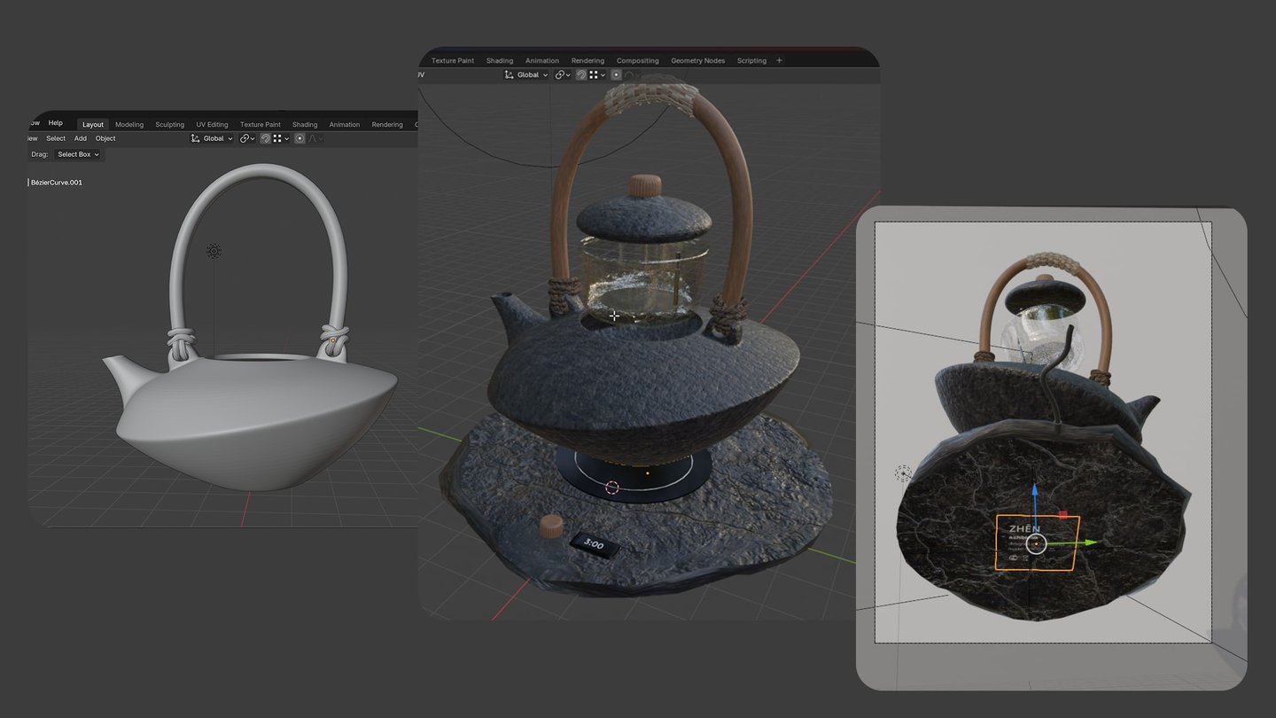Switch to the Compositing workspace tab
The width and height of the screenshot is (1276, 718).
pos(638,61)
